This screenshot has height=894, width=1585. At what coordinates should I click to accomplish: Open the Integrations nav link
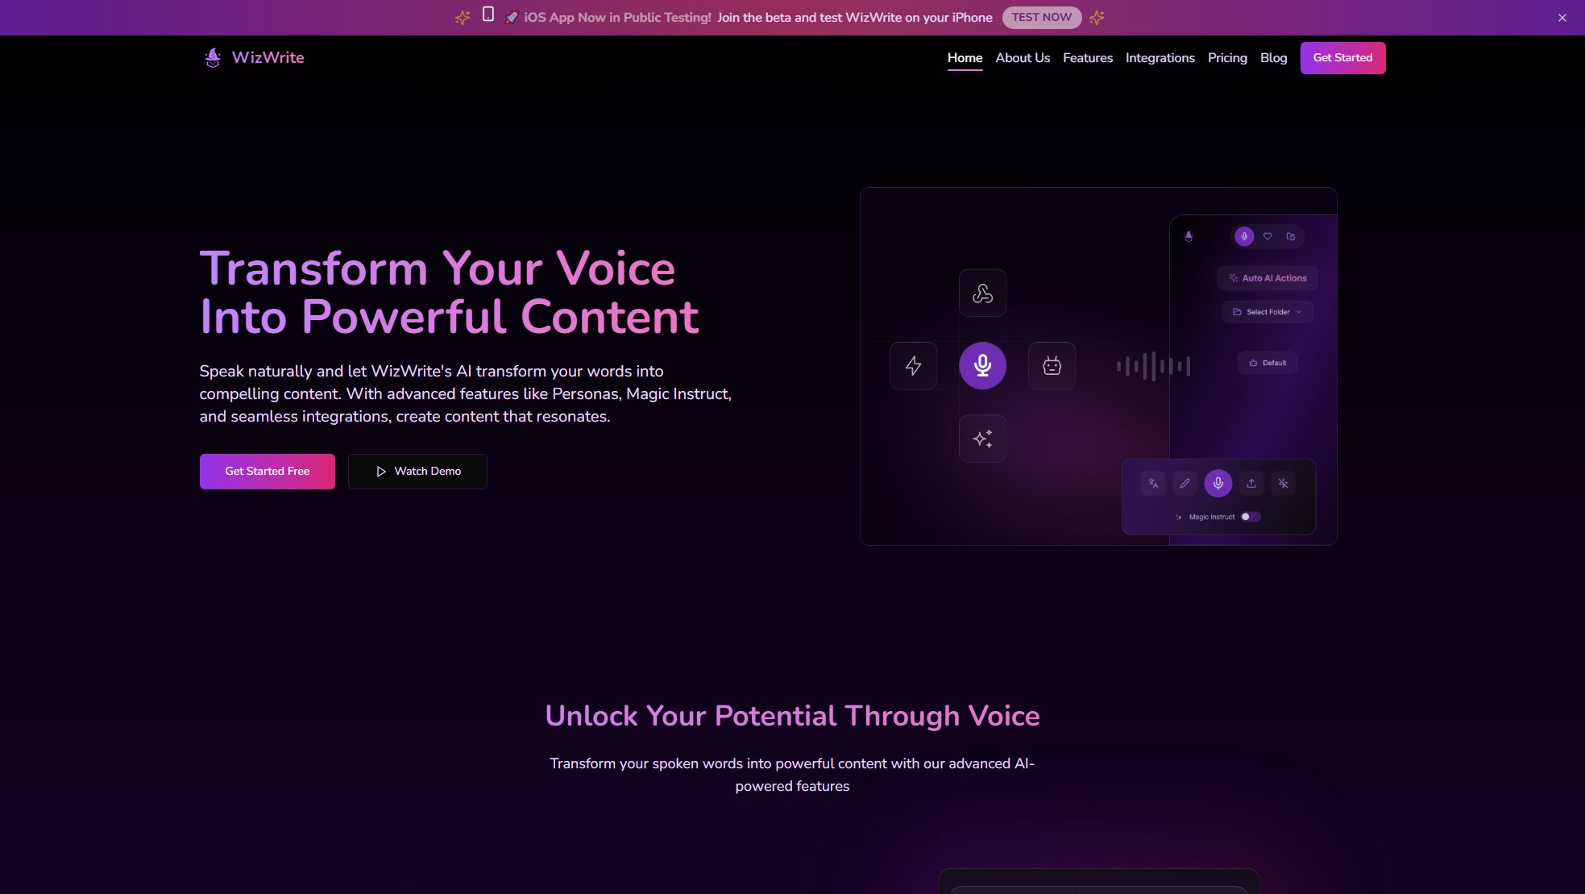click(x=1160, y=58)
